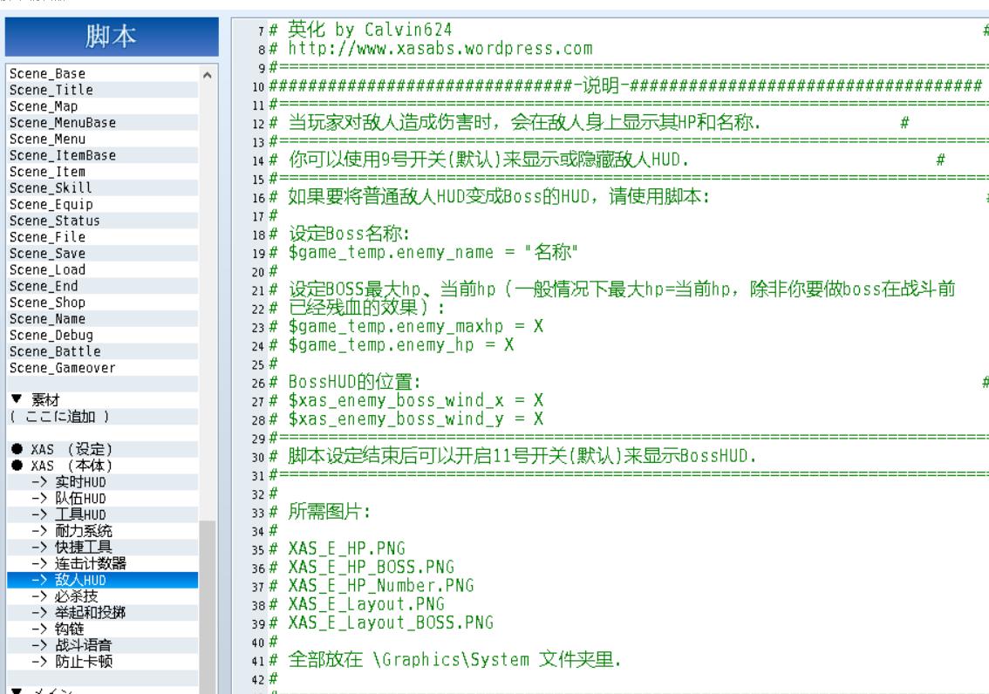Select the Scene_Battle script
989x694 pixels.
click(102, 352)
